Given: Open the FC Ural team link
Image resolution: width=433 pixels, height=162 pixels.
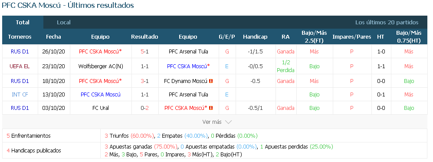Looking at the screenshot, I should click(101, 108).
